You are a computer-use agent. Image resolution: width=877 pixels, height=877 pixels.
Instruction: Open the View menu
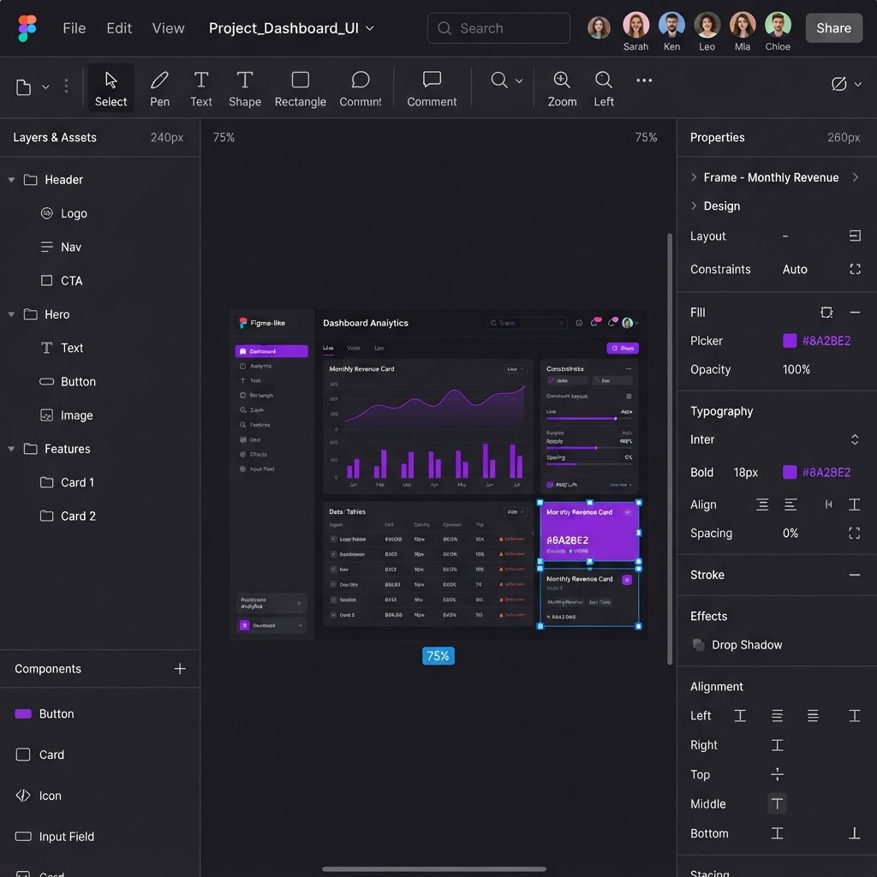coord(169,28)
